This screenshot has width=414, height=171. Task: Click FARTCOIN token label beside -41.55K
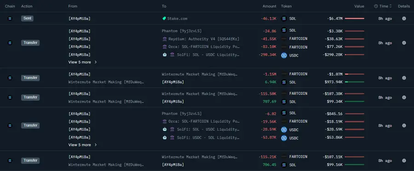298,39
